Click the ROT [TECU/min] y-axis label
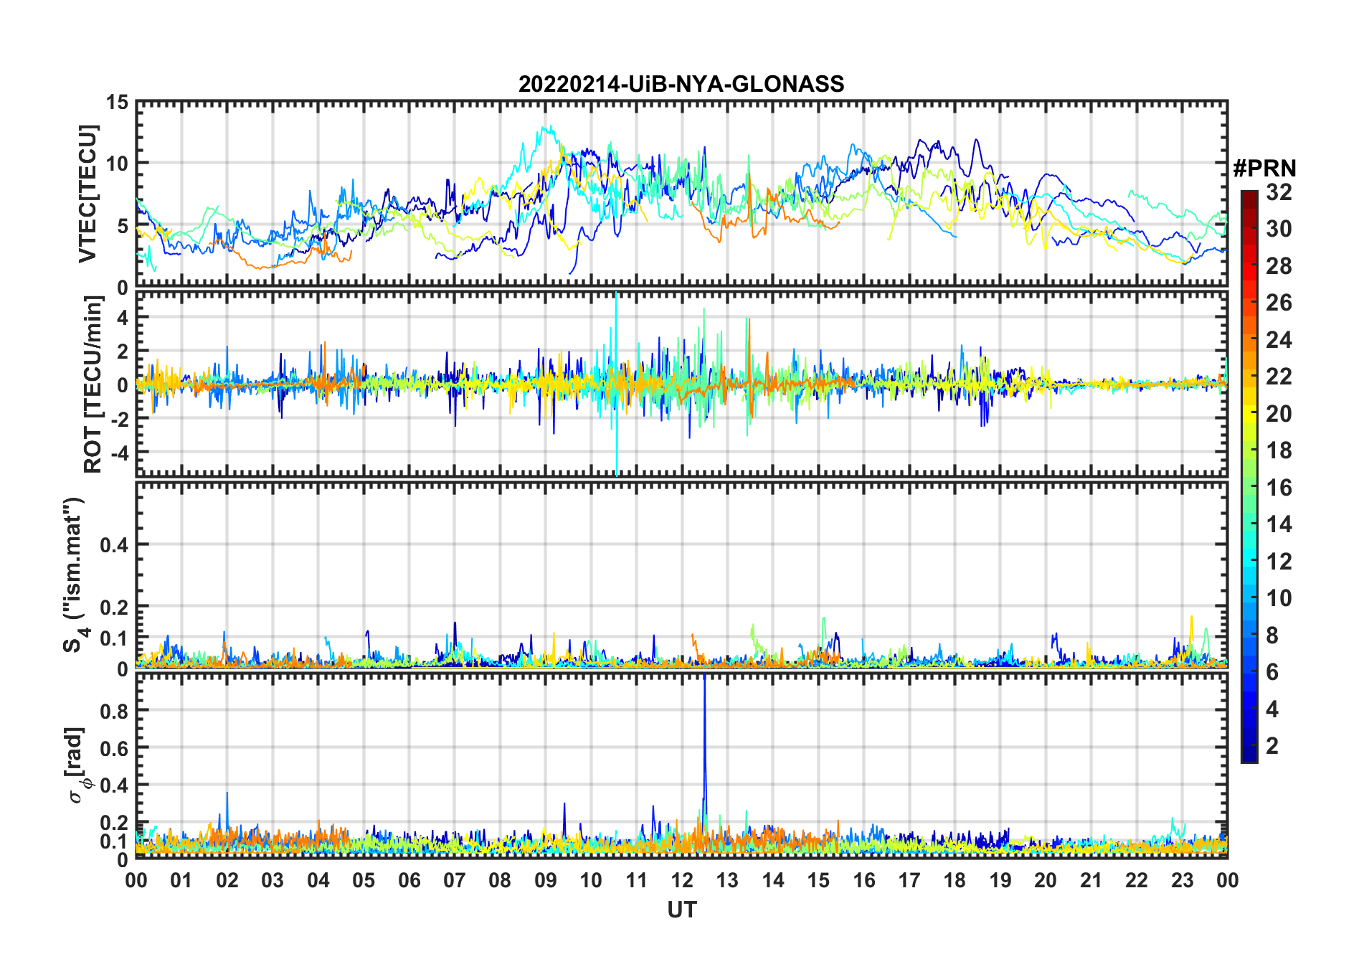This screenshot has height=954, width=1364. [93, 384]
